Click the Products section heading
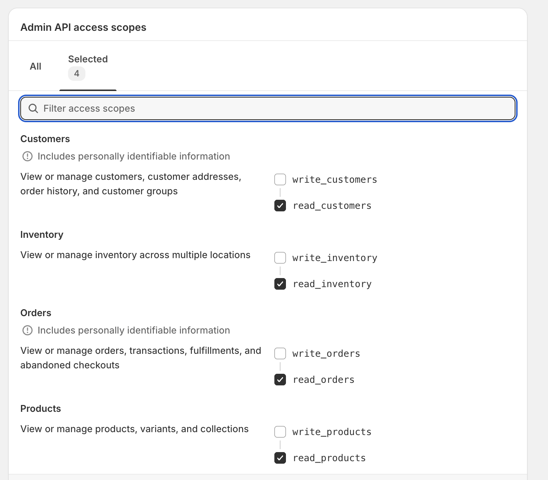Image resolution: width=548 pixels, height=480 pixels. [41, 408]
